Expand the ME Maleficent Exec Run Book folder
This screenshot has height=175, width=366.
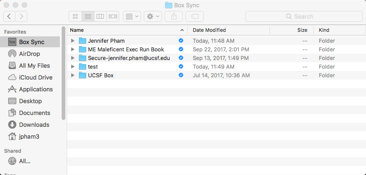[73, 50]
